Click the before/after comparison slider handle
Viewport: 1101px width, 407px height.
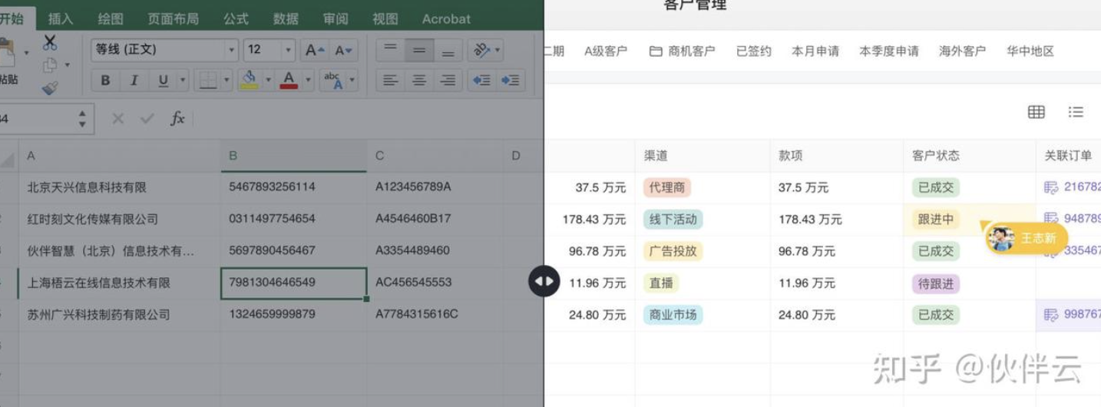(544, 281)
